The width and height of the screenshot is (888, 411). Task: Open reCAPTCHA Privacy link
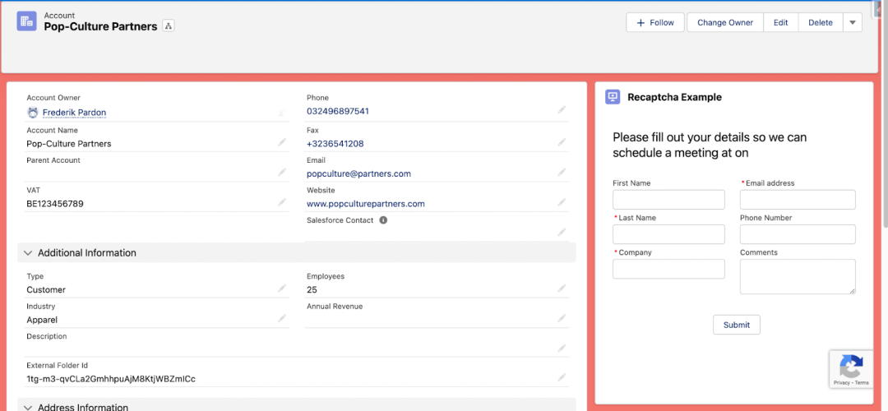pyautogui.click(x=841, y=383)
